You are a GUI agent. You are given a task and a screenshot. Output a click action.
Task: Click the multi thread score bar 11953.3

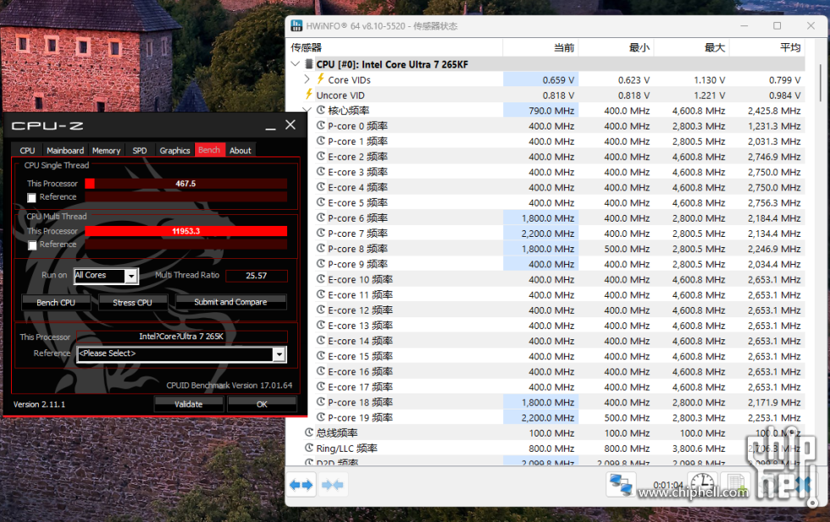pyautogui.click(x=185, y=231)
